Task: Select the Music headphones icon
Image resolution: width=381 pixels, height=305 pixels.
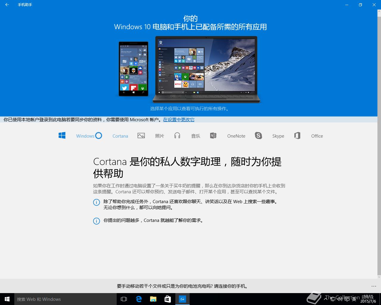Action: coord(177,136)
